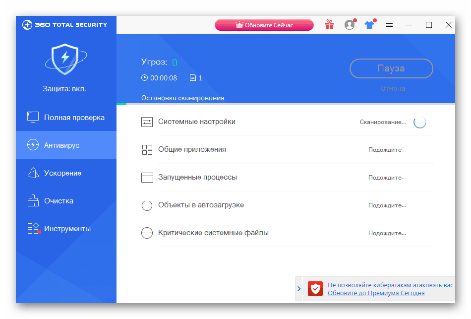Open the hamburger menu
471x319 pixels.
pyautogui.click(x=389, y=24)
